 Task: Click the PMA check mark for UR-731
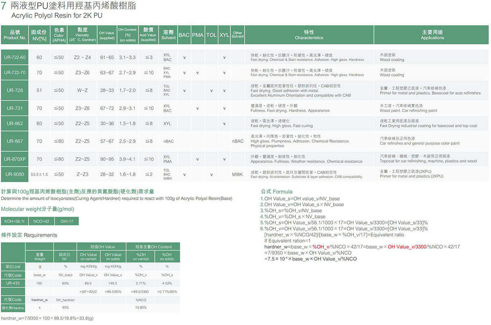198,108
